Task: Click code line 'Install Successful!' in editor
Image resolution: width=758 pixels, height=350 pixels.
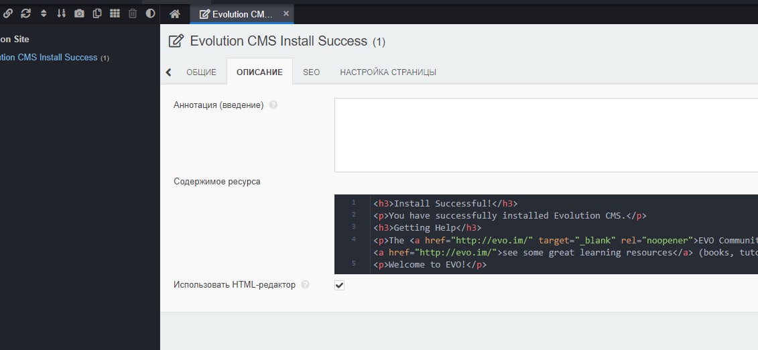Action: pos(445,204)
